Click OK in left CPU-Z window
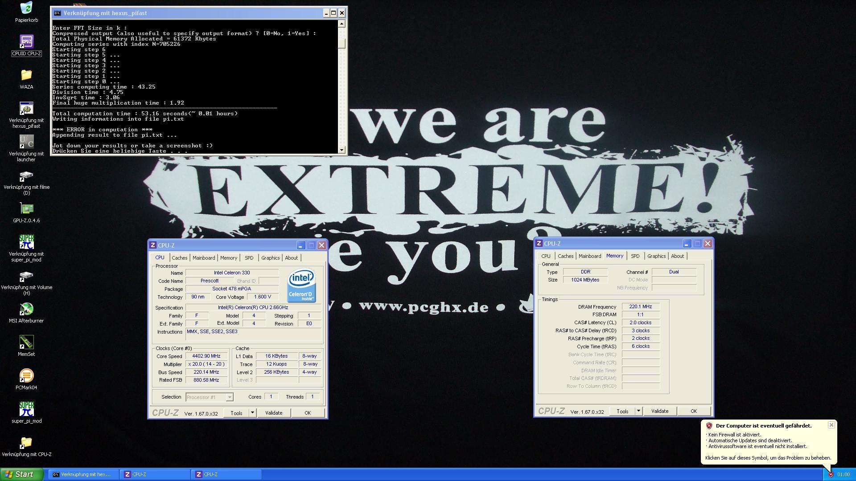The height and width of the screenshot is (481, 856). coord(308,413)
